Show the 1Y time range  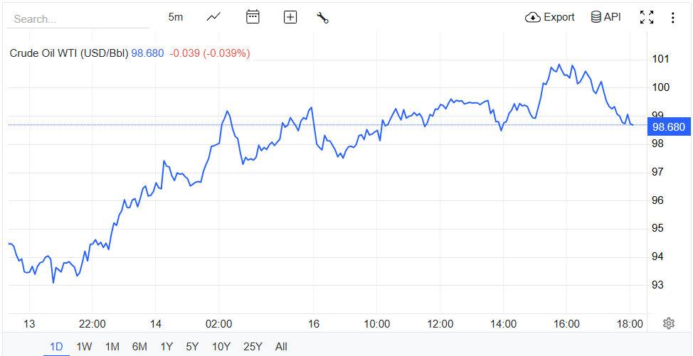click(166, 347)
